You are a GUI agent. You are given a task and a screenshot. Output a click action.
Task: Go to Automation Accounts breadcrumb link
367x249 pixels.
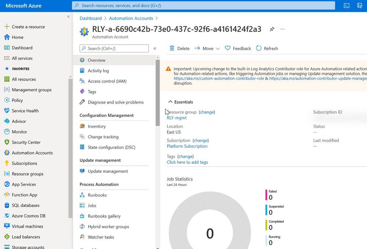131,18
